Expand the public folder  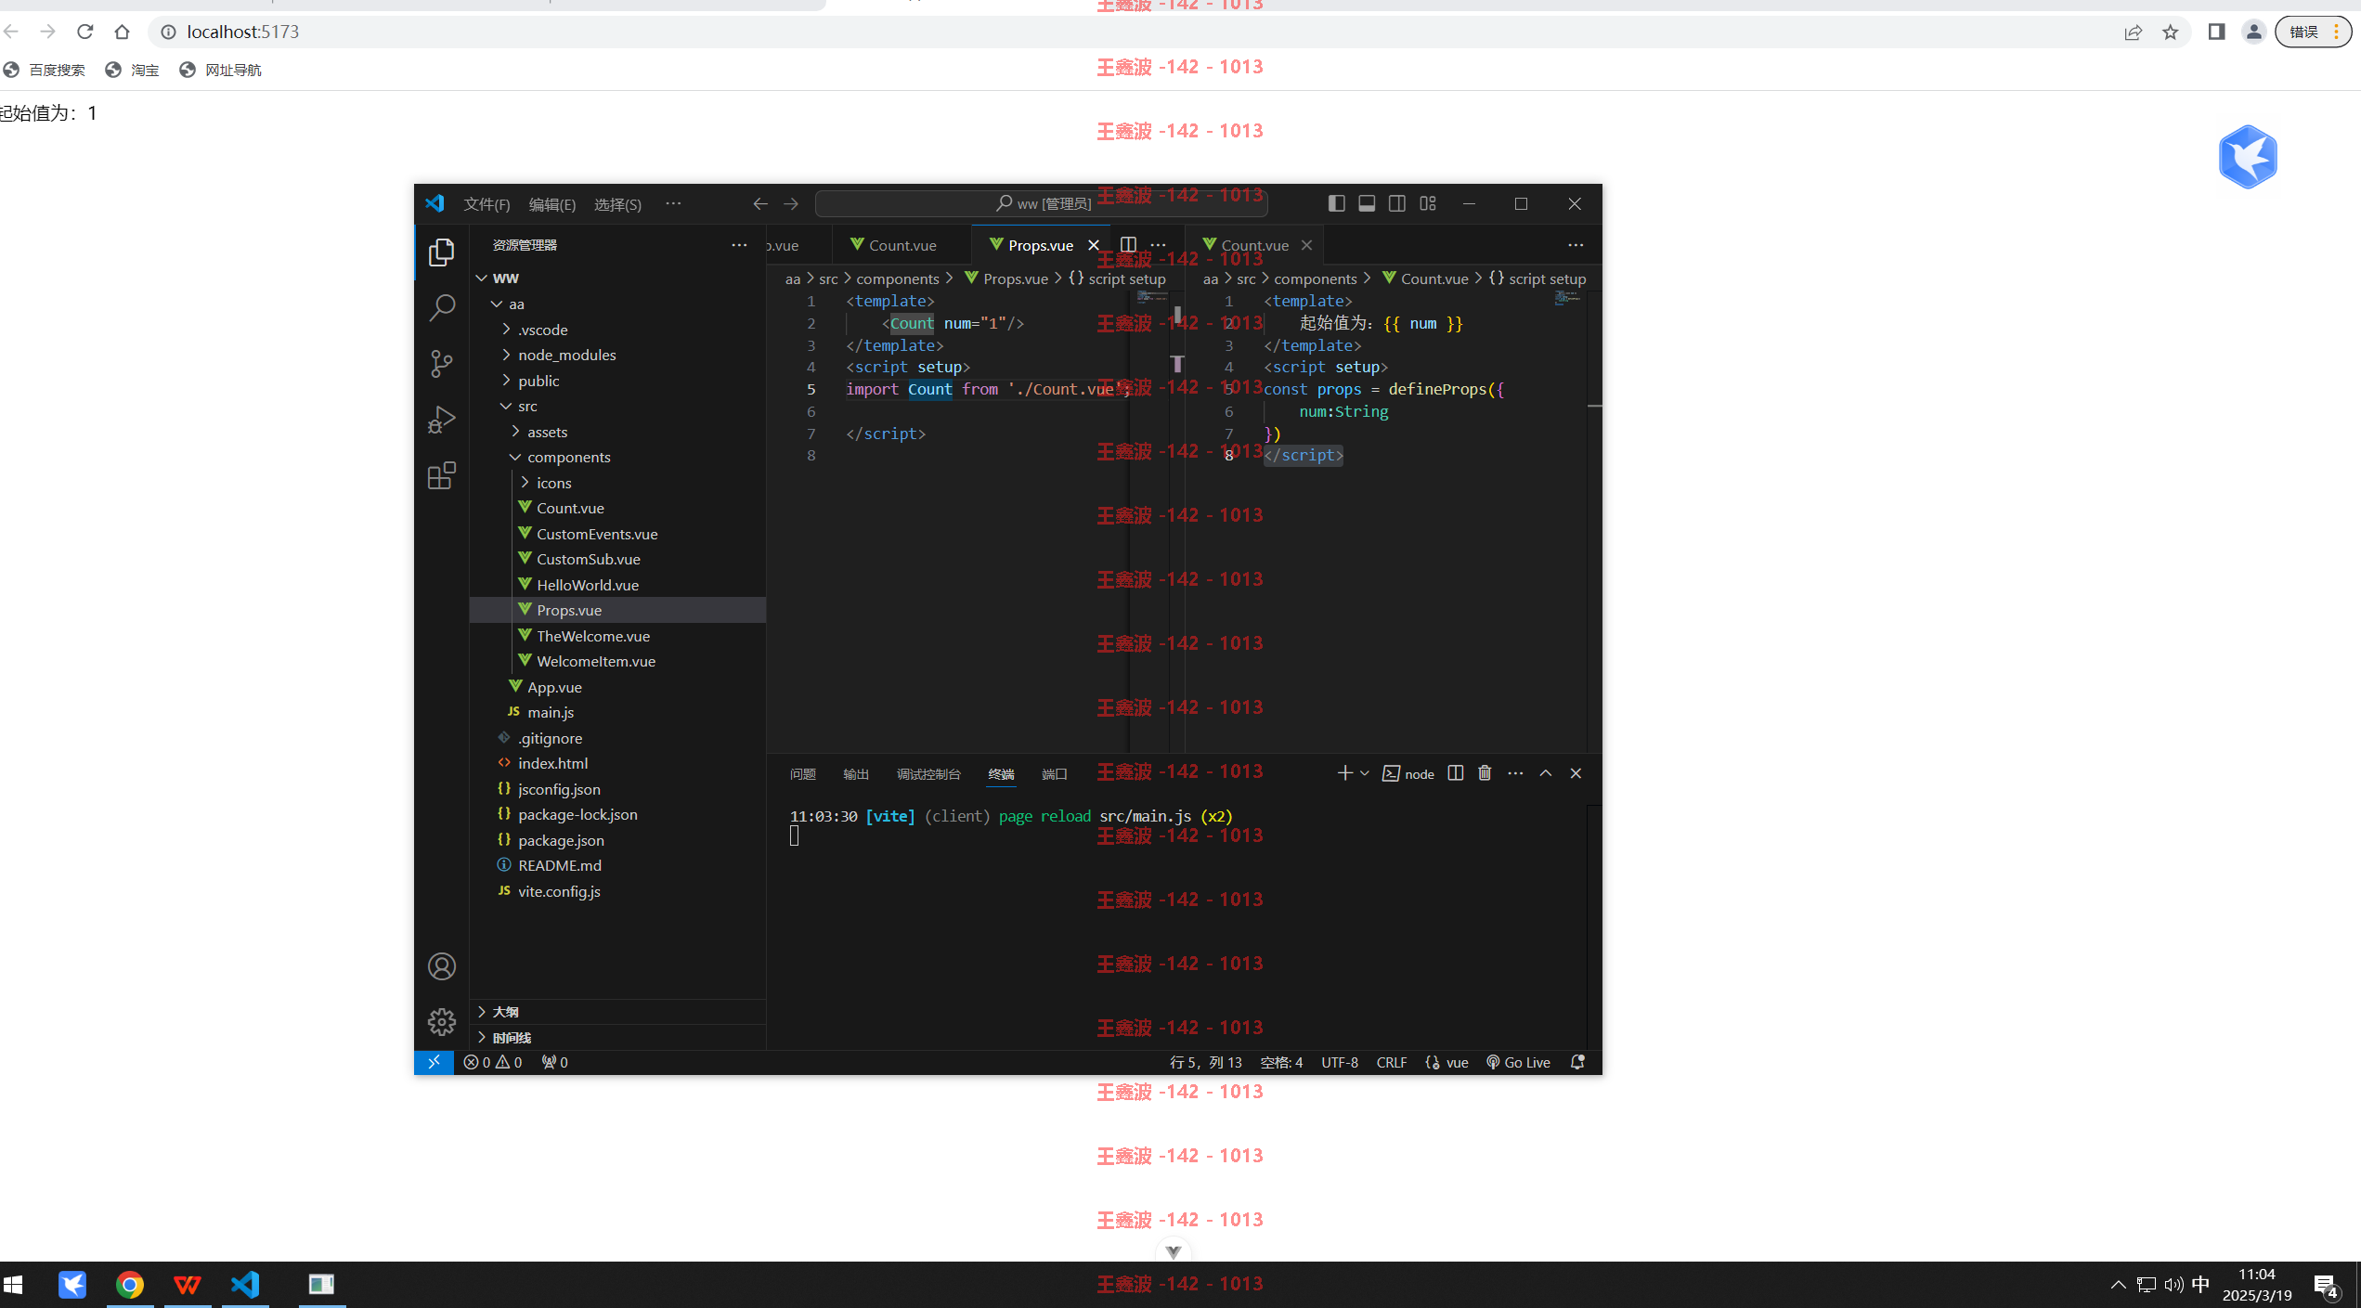[506, 381]
